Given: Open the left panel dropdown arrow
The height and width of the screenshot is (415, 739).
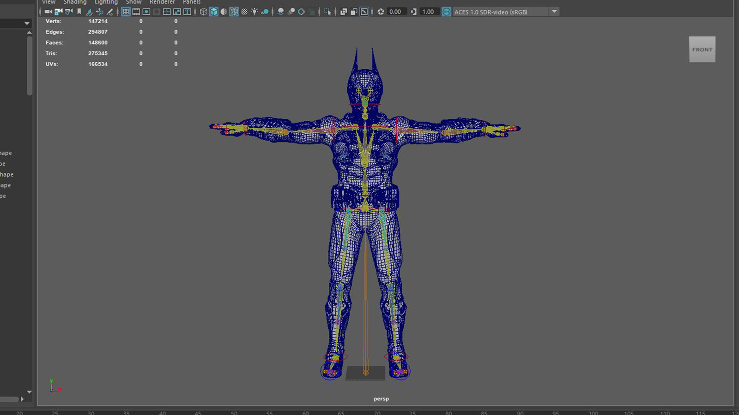Looking at the screenshot, I should (27, 23).
